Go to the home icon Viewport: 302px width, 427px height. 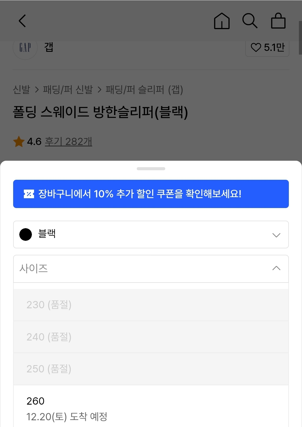(x=222, y=21)
